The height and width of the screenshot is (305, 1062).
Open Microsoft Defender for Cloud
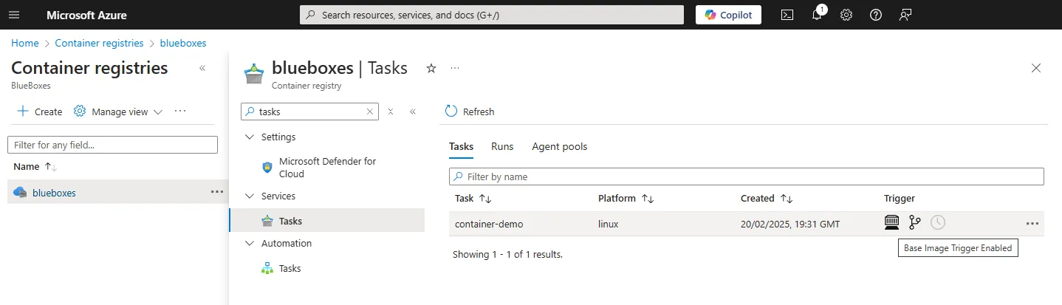click(327, 168)
